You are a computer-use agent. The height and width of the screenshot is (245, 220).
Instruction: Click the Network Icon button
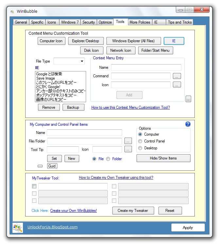pos(121,50)
